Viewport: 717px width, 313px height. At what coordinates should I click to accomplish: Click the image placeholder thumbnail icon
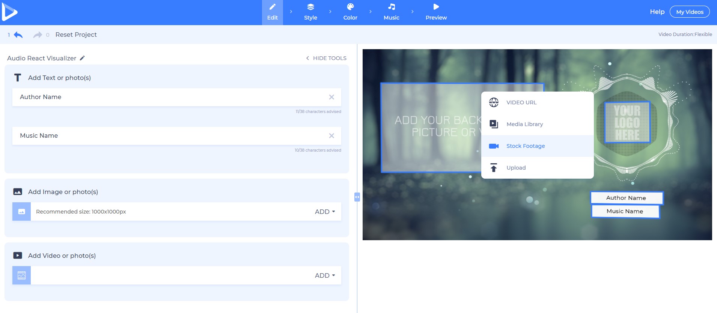click(22, 212)
